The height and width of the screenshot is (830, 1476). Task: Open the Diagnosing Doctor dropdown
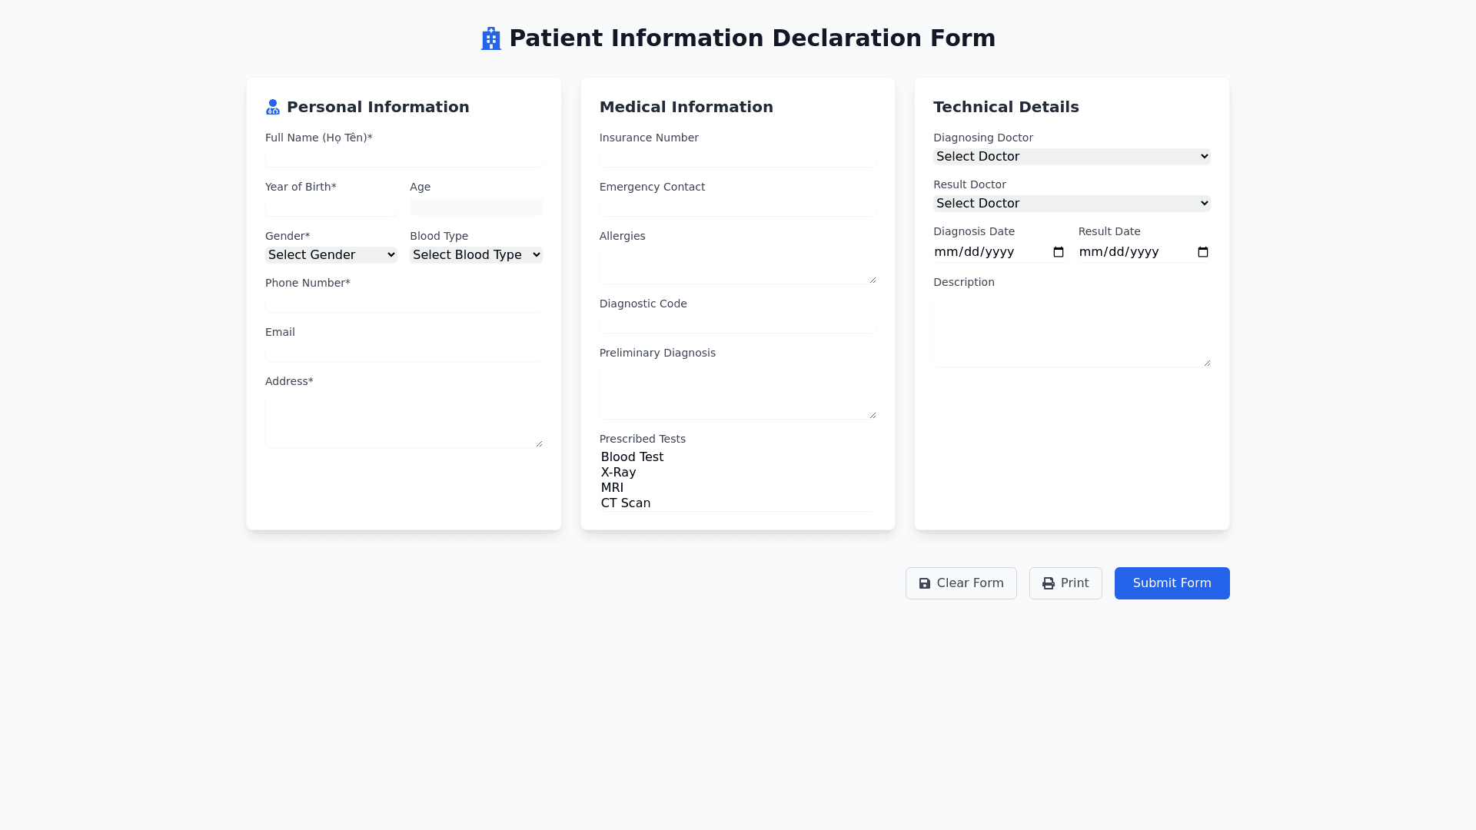1072,157
